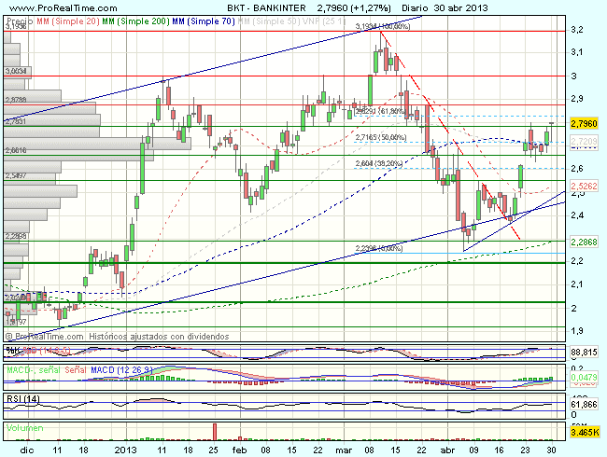Select the RSI (14) indicator label
The image size is (607, 457).
pos(21,398)
